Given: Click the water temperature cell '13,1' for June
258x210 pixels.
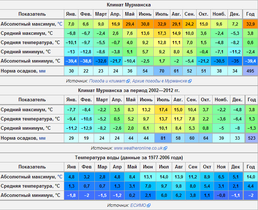Looking at the screenshot, I should coord(148,177).
